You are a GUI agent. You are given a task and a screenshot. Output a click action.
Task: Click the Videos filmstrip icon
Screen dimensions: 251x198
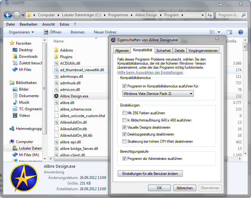[x=15, y=115]
